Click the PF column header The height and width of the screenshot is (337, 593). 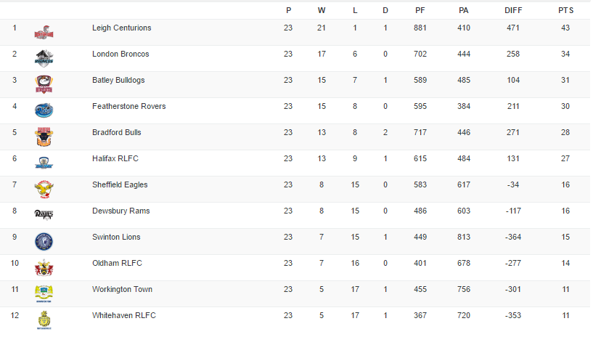420,10
